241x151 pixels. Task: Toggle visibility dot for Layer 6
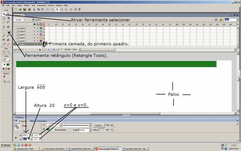pos(34,28)
